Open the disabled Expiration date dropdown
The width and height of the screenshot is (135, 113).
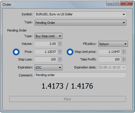(x=112, y=67)
